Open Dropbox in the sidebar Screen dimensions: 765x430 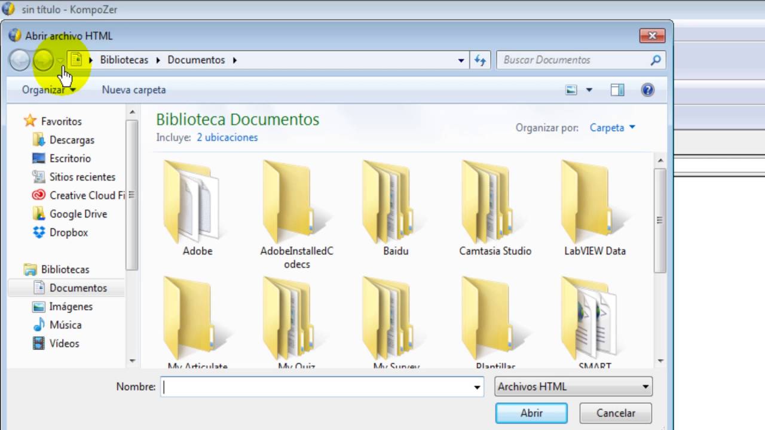click(60, 232)
